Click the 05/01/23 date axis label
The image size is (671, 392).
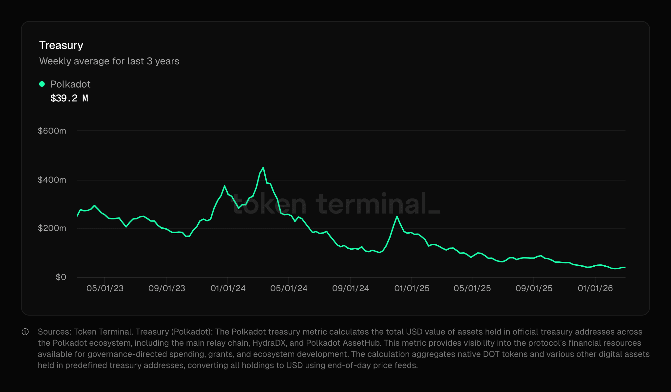tap(105, 288)
